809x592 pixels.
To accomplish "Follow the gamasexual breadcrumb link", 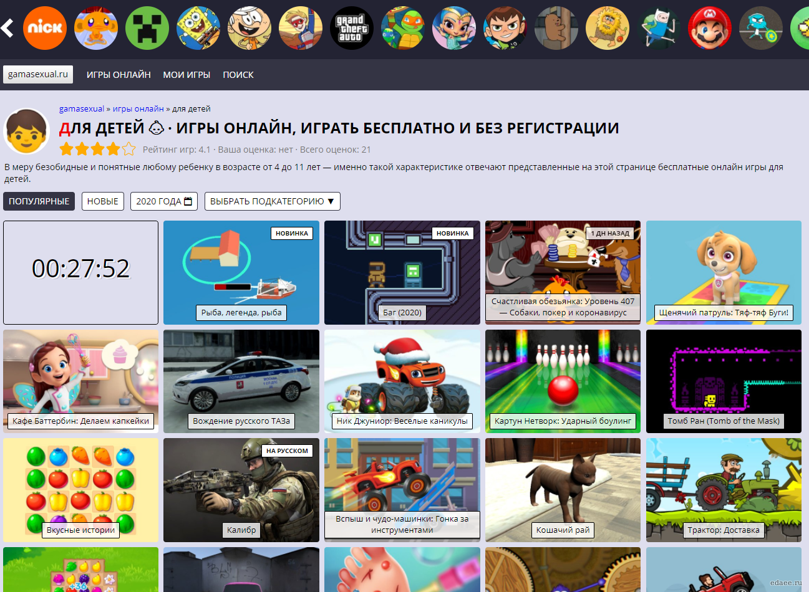I will point(82,108).
